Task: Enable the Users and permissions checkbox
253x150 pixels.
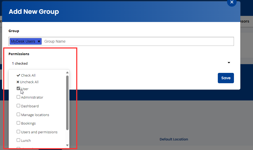Action: 19,132
